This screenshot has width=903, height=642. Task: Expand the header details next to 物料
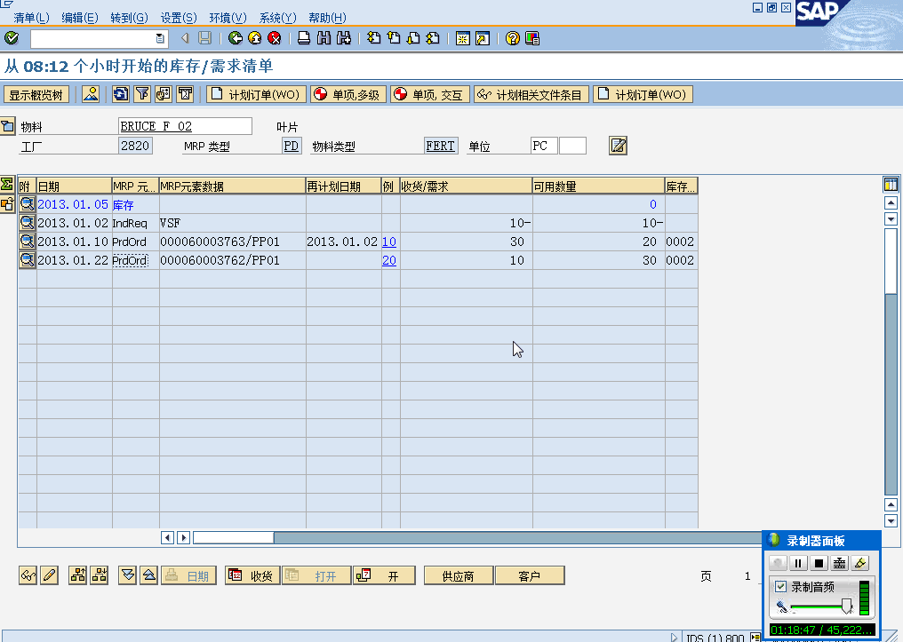point(8,125)
